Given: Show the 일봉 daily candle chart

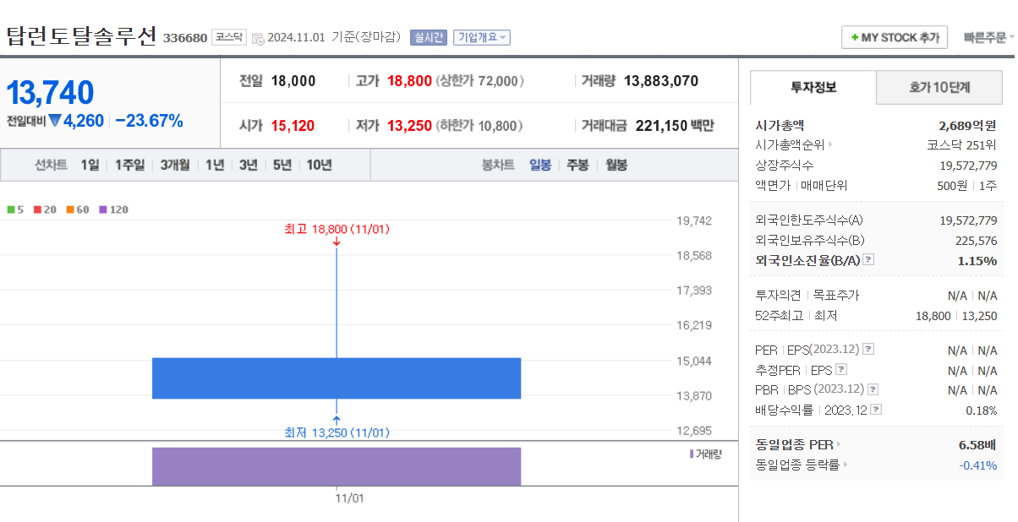Looking at the screenshot, I should [x=540, y=165].
